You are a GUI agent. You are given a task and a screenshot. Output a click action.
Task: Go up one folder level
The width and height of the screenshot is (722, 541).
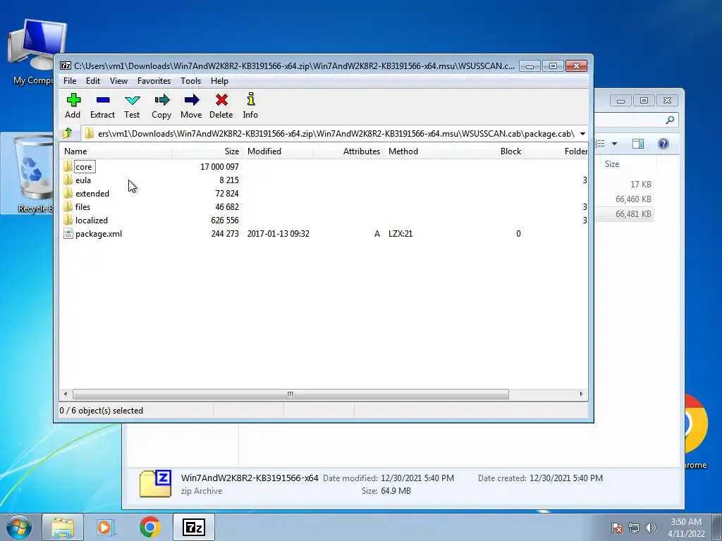coord(68,133)
